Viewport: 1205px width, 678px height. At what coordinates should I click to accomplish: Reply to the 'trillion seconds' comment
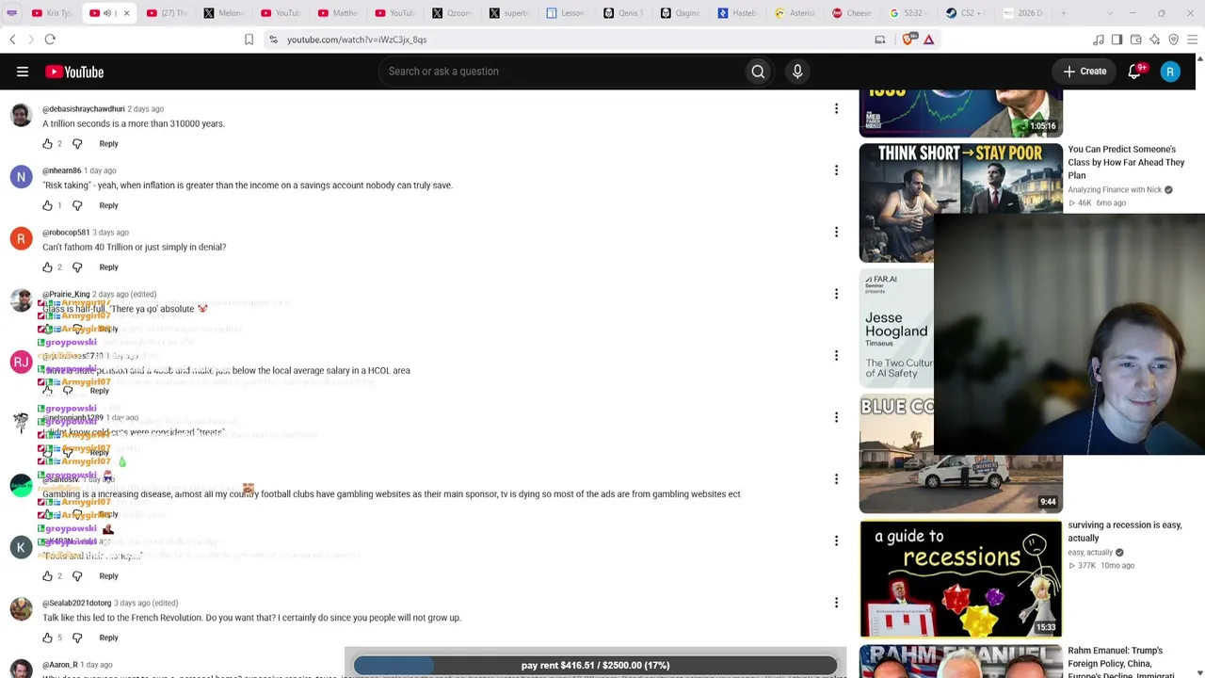(108, 144)
